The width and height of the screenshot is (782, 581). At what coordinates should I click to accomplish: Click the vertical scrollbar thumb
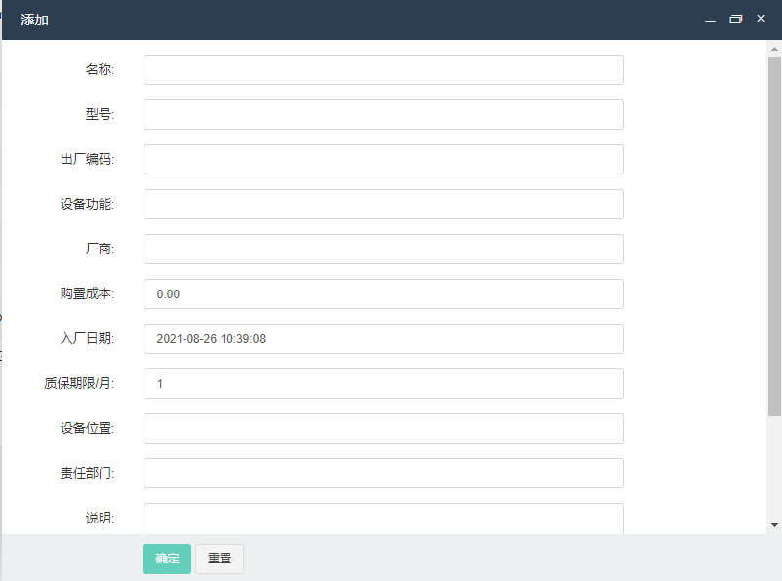pos(774,236)
